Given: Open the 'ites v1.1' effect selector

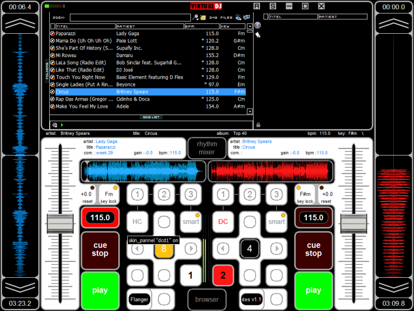Looking at the screenshot, I should [251, 300].
